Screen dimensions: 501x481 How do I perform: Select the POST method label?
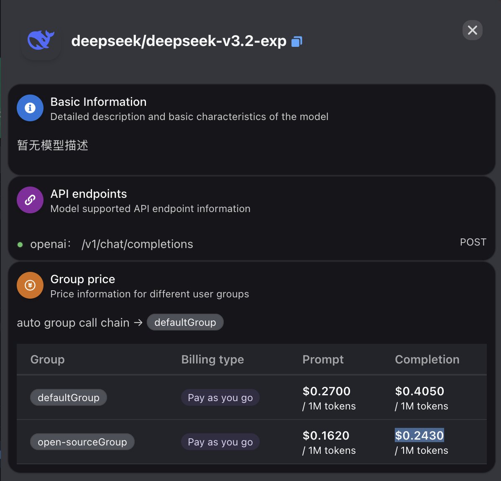click(473, 242)
